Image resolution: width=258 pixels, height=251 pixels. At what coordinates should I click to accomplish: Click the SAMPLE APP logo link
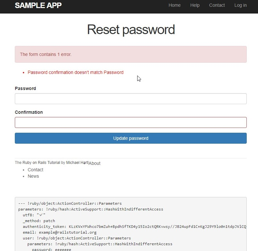tap(38, 5)
